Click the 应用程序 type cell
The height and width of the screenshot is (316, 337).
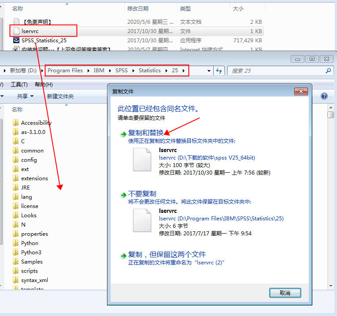[191, 41]
